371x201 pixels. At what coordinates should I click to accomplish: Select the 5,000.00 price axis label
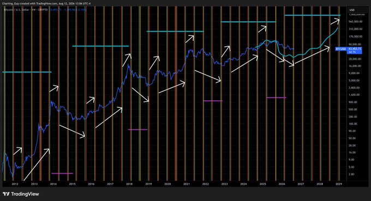coord(355,81)
